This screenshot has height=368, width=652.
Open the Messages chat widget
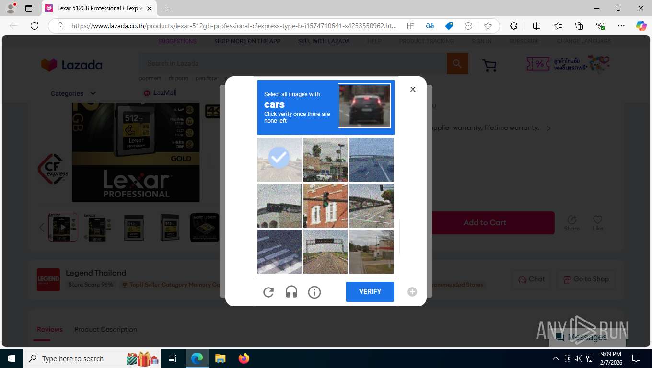[x=587, y=337]
